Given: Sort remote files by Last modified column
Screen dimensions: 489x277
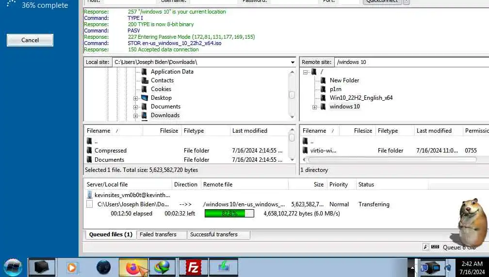Looking at the screenshot, I should coord(439,131).
